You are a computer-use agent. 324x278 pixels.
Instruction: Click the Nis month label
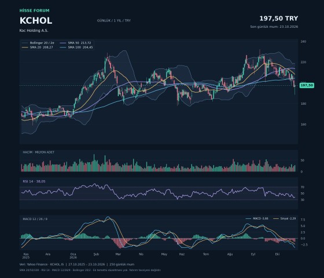[141, 254]
